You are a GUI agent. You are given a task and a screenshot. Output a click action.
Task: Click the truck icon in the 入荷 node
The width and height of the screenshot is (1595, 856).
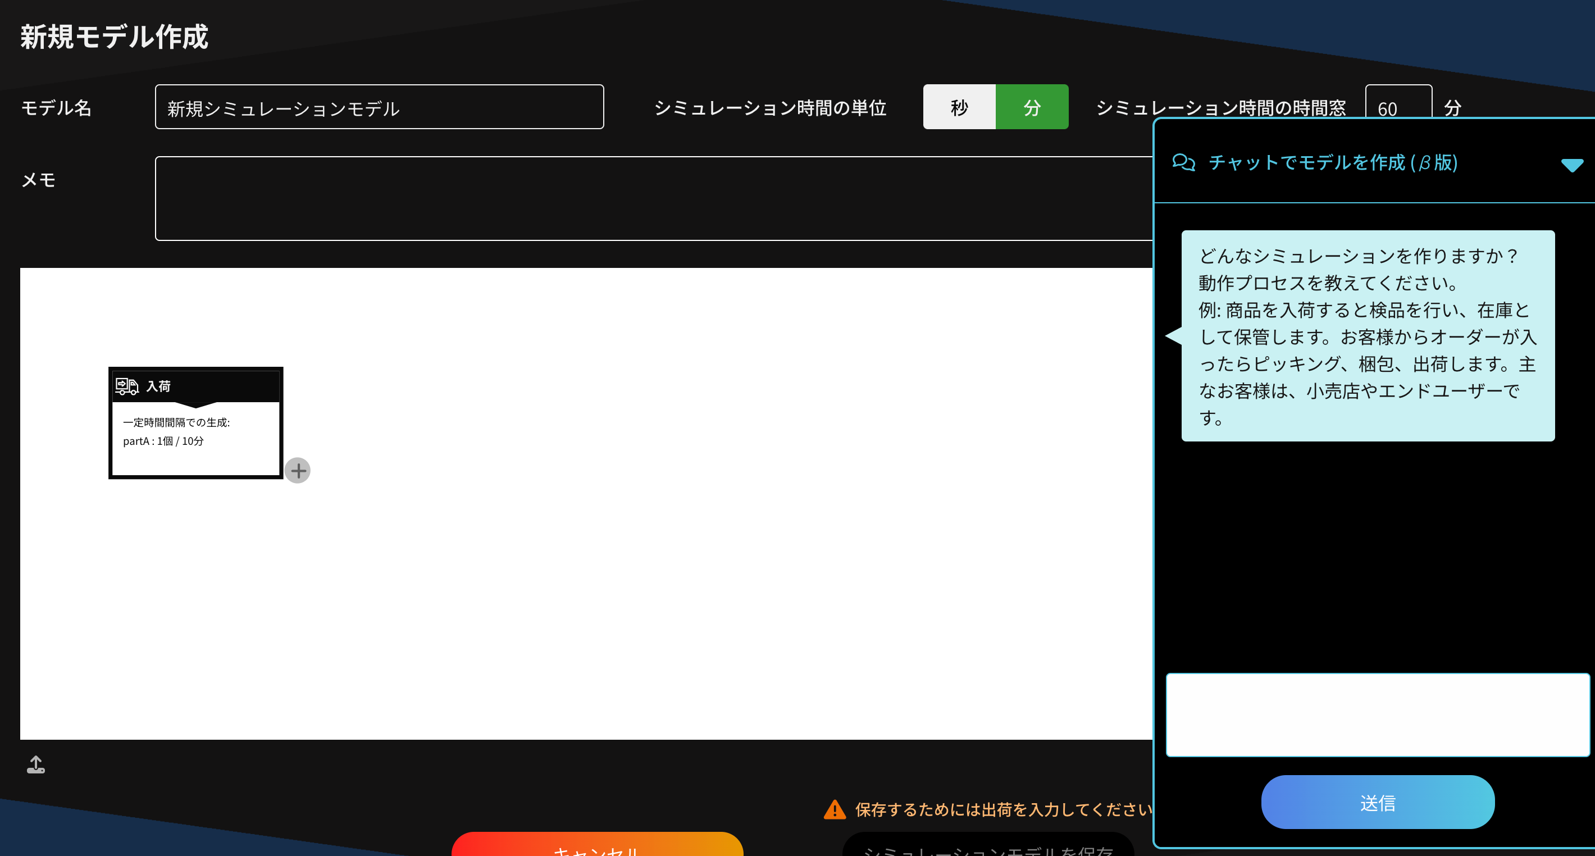pyautogui.click(x=127, y=386)
